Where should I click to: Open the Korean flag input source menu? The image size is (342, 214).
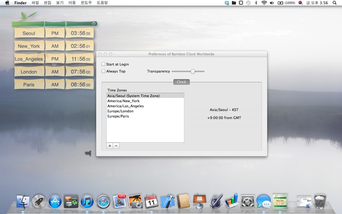point(300,3)
